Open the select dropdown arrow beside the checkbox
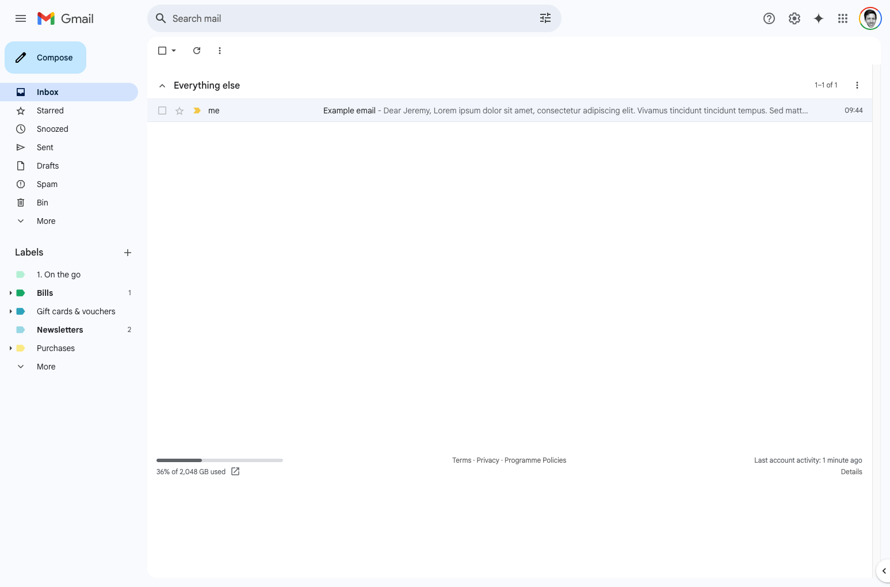Viewport: 890px width, 587px height. [x=174, y=51]
